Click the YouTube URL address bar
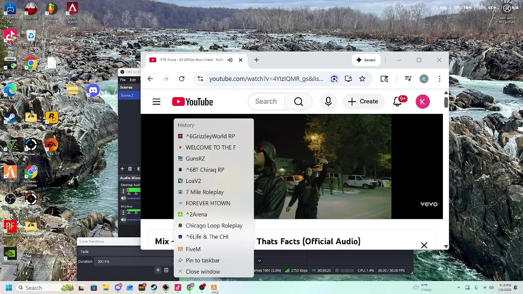This screenshot has width=523, height=294. tap(266, 79)
